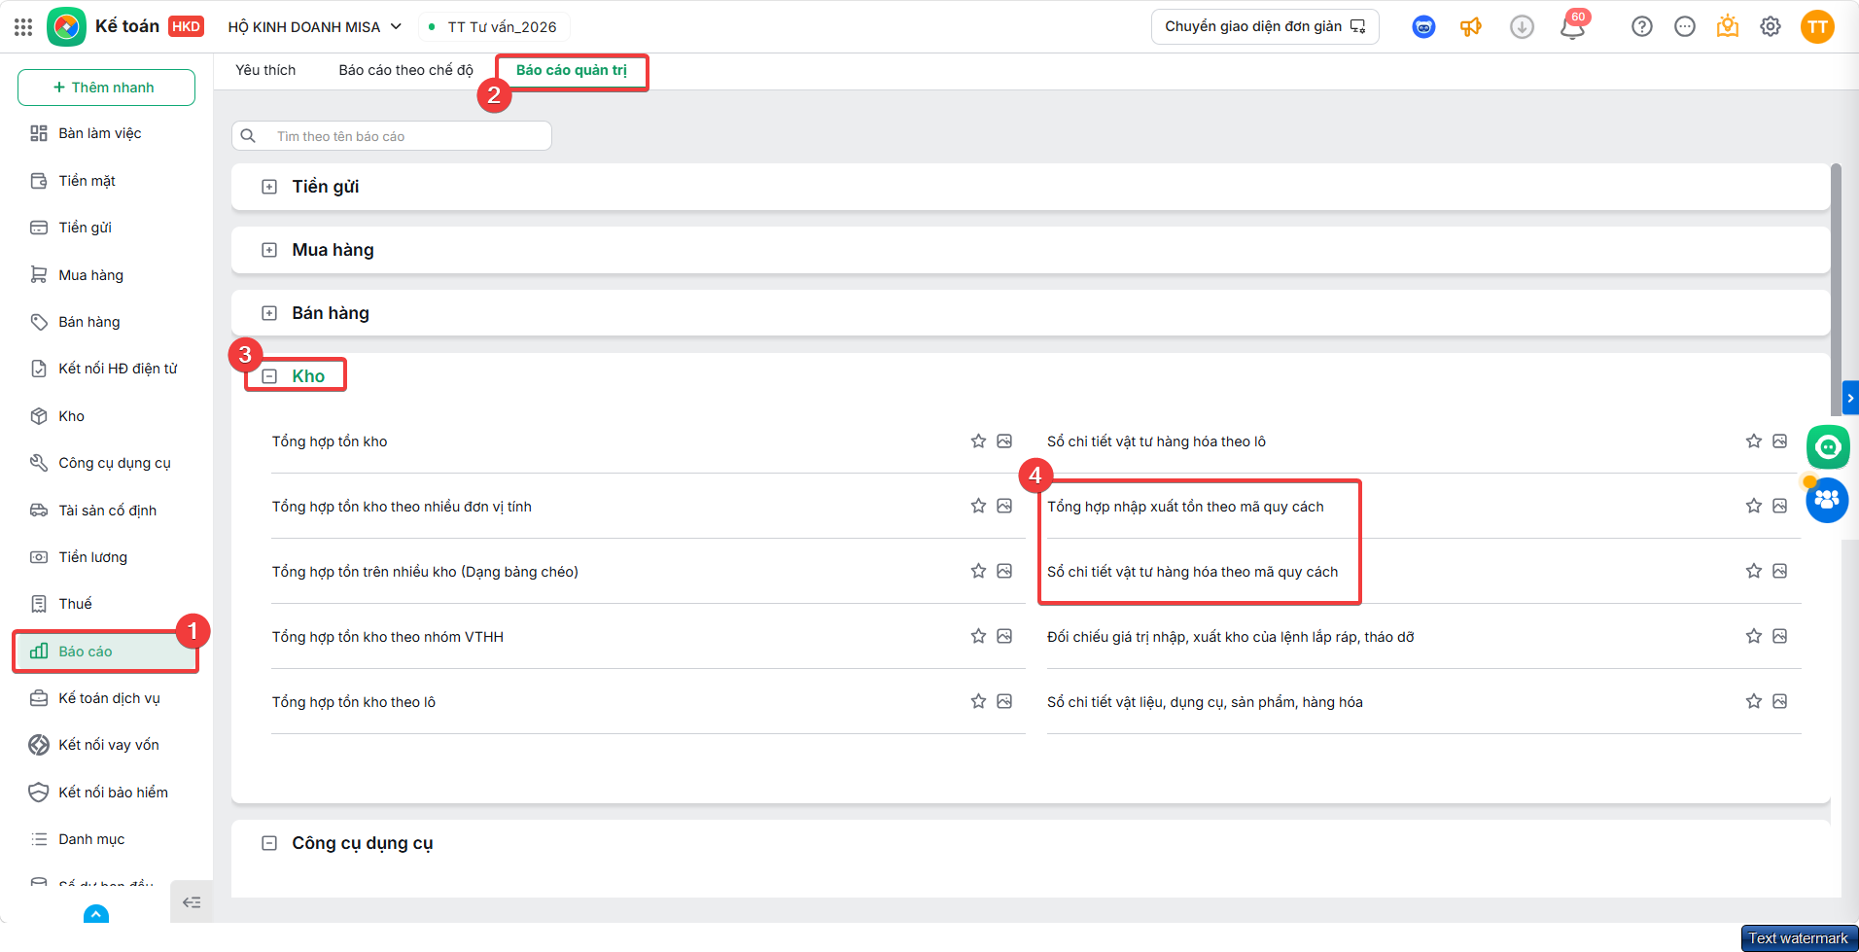Select the Báo cáo quản trị tab
Viewport: 1859px width, 952px height.
pyautogui.click(x=572, y=70)
